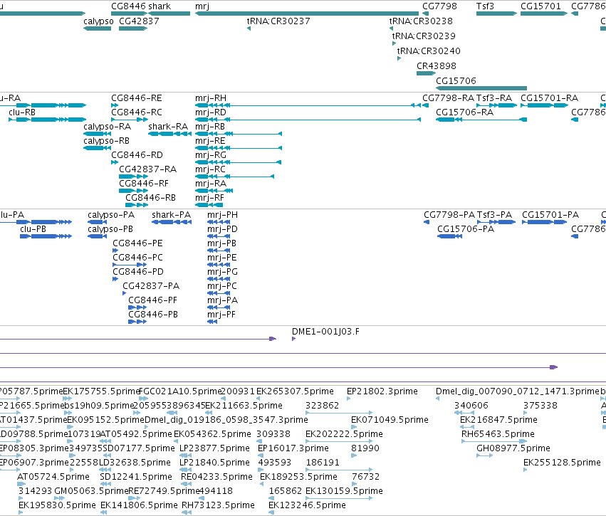This screenshot has height=516, width=606.
Task: Click the Tsf3 gene label
Action: [x=485, y=6]
